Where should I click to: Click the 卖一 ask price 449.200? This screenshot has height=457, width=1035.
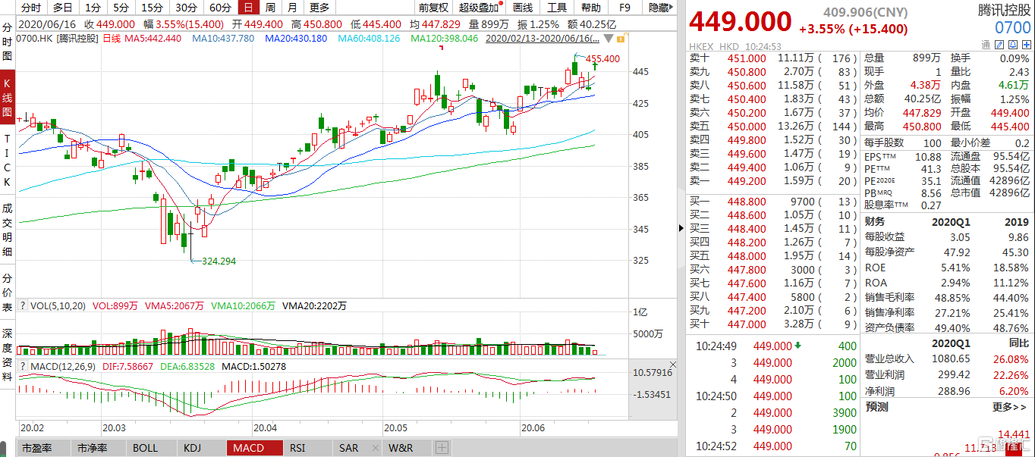point(747,181)
